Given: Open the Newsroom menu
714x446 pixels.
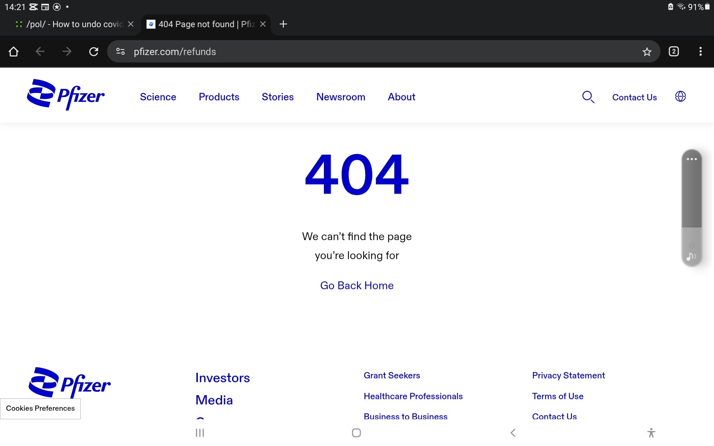Looking at the screenshot, I should 341,97.
